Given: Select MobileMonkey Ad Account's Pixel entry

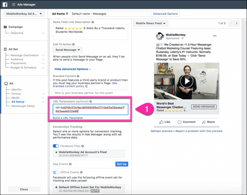Looking at the screenshot, I should click(89, 154).
